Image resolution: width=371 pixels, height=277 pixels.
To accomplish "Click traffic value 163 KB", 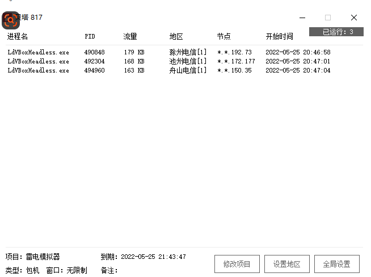I will [x=134, y=70].
